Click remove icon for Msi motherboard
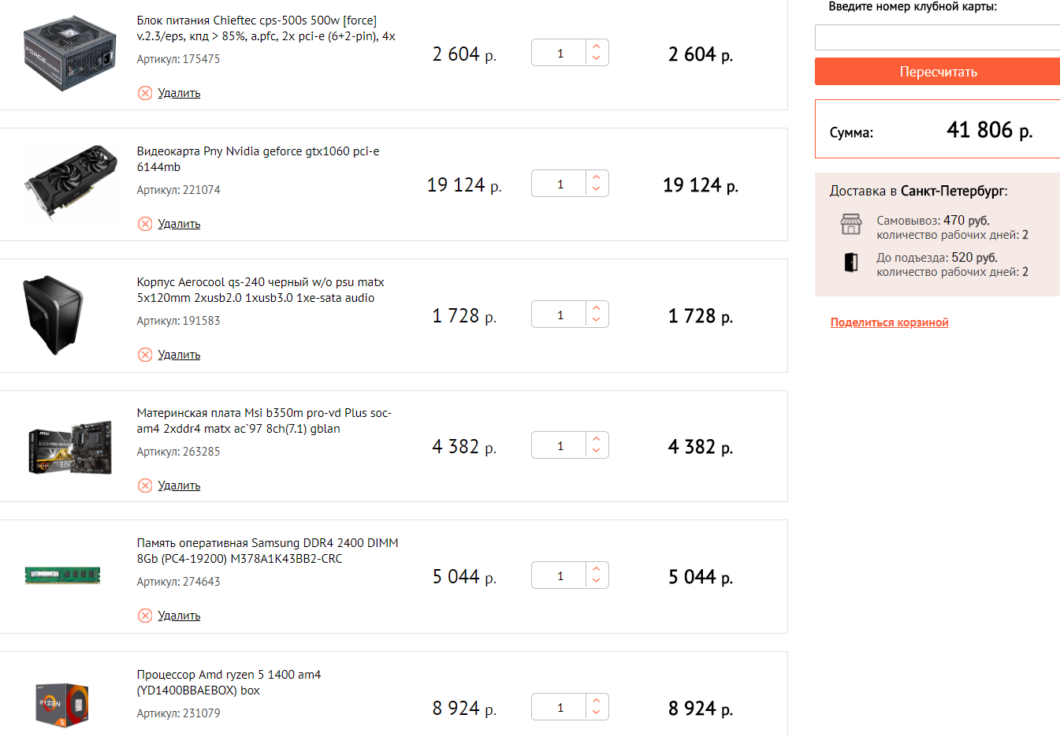Image resolution: width=1060 pixels, height=737 pixels. [145, 486]
